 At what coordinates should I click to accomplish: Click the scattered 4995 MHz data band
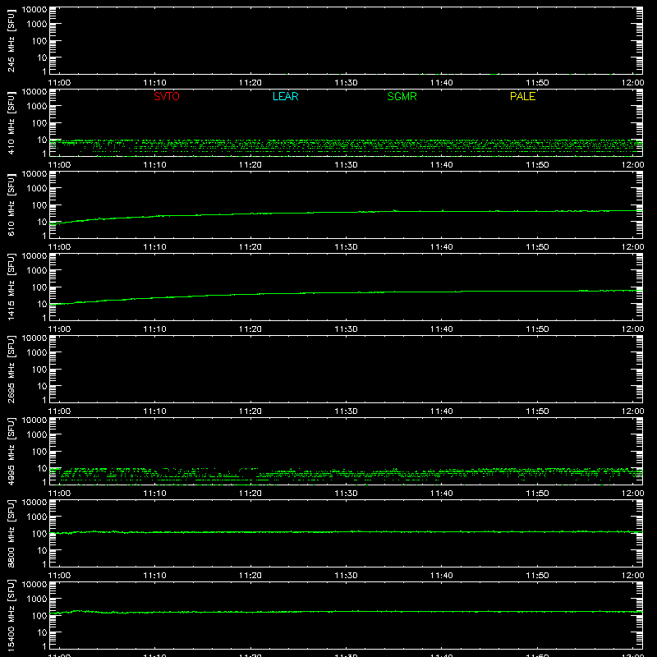(x=346, y=475)
